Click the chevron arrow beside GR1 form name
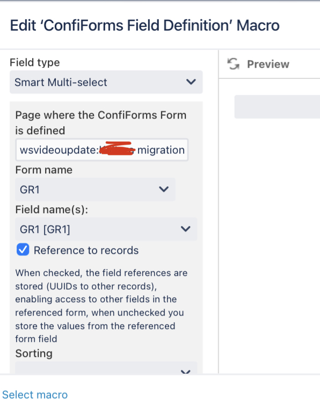 tap(164, 189)
